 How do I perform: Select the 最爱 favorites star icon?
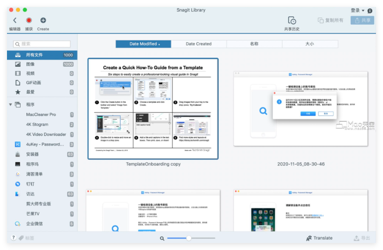pyautogui.click(x=18, y=92)
